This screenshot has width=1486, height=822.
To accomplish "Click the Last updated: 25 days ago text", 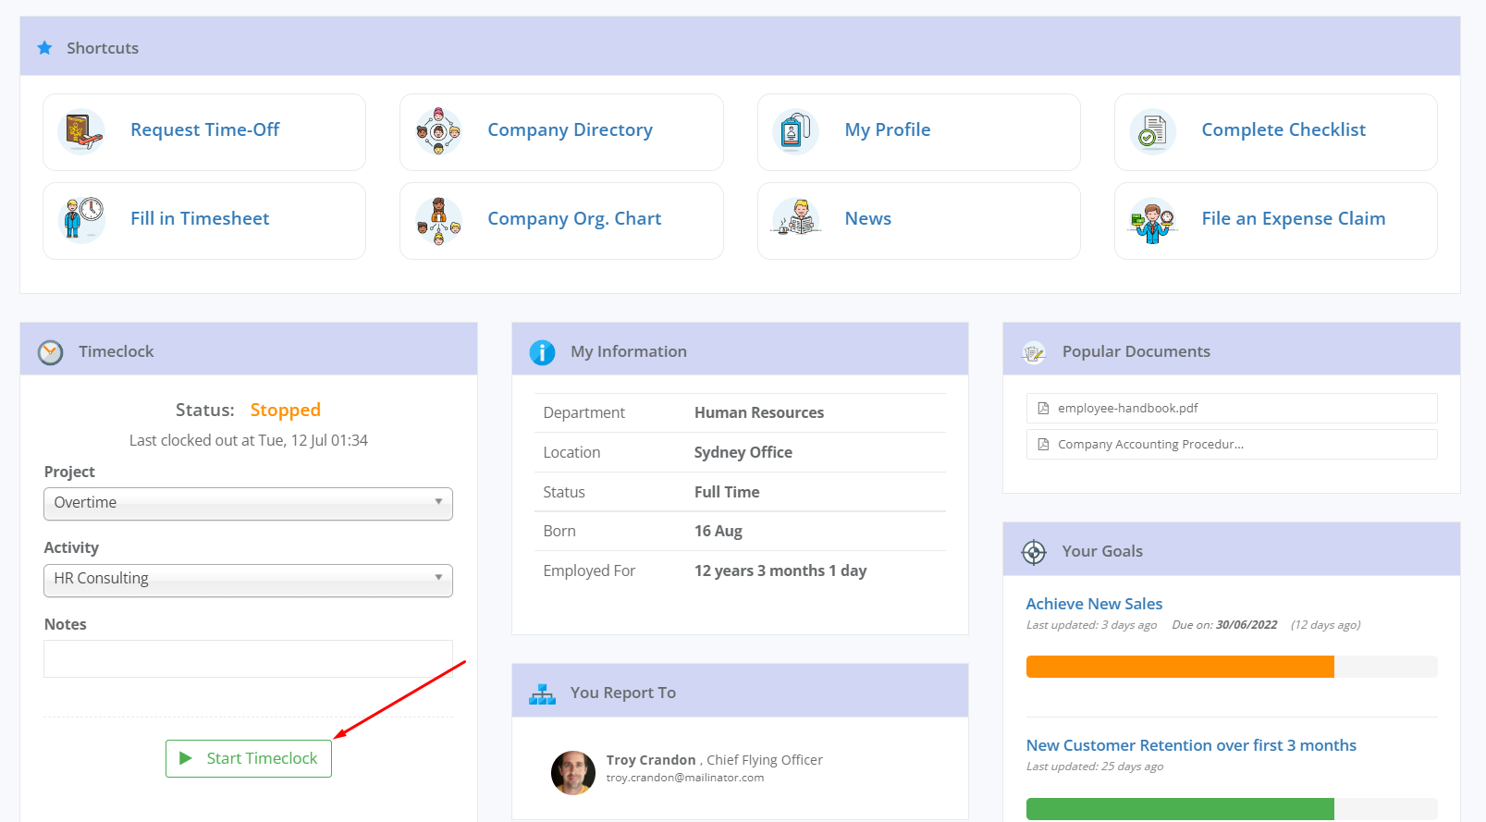I will tap(1095, 767).
